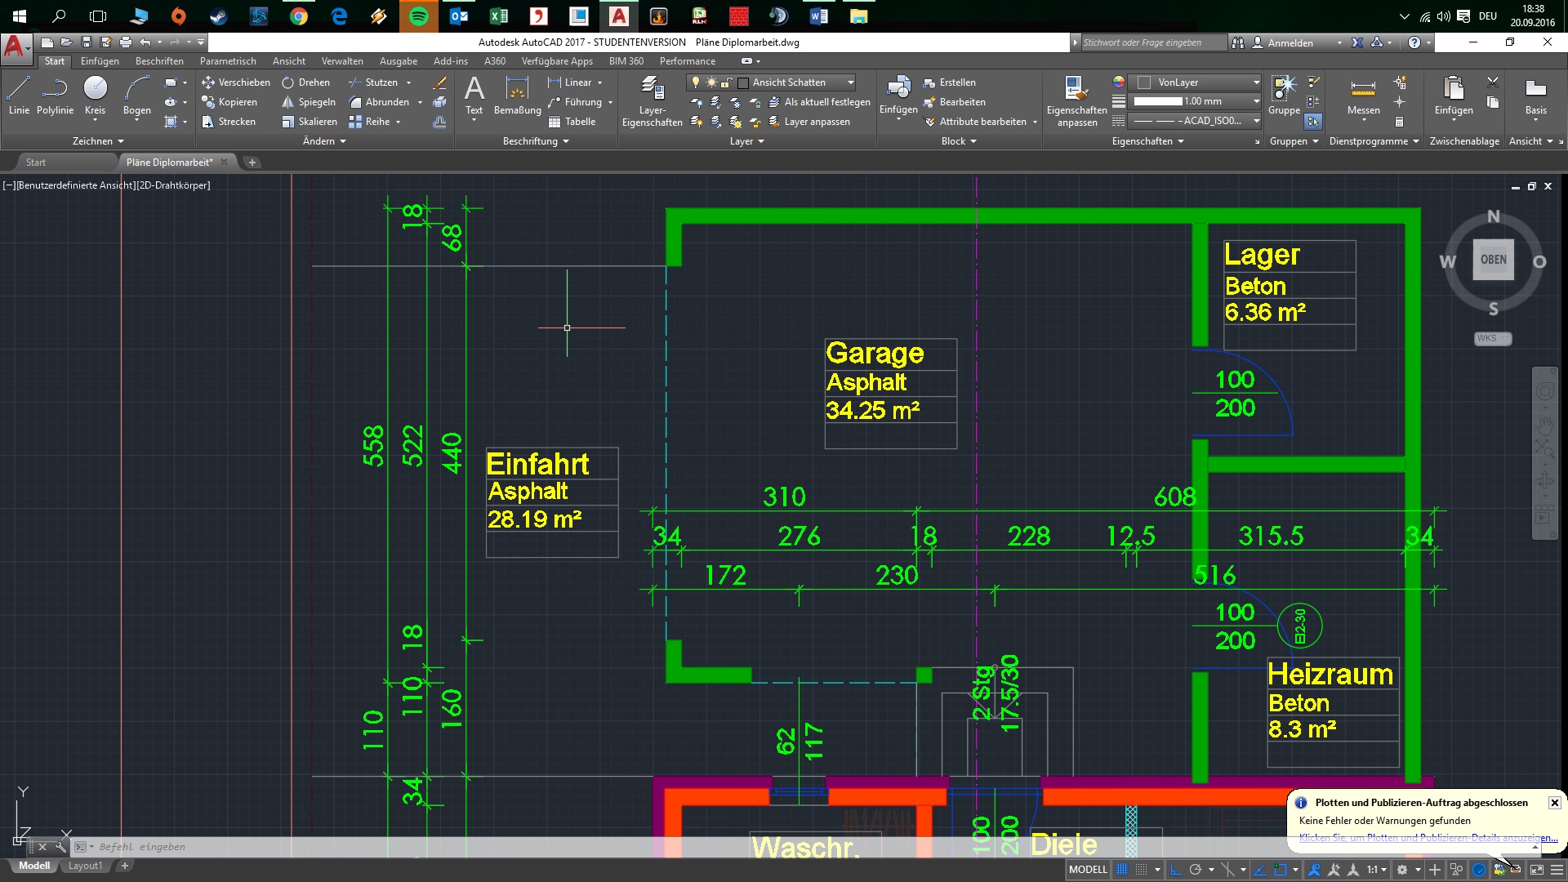Toggle grid display in status bar
The height and width of the screenshot is (882, 1568).
[1122, 870]
